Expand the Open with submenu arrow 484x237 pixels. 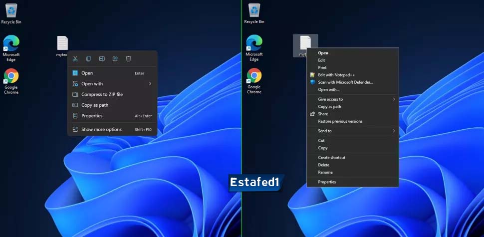coord(150,84)
